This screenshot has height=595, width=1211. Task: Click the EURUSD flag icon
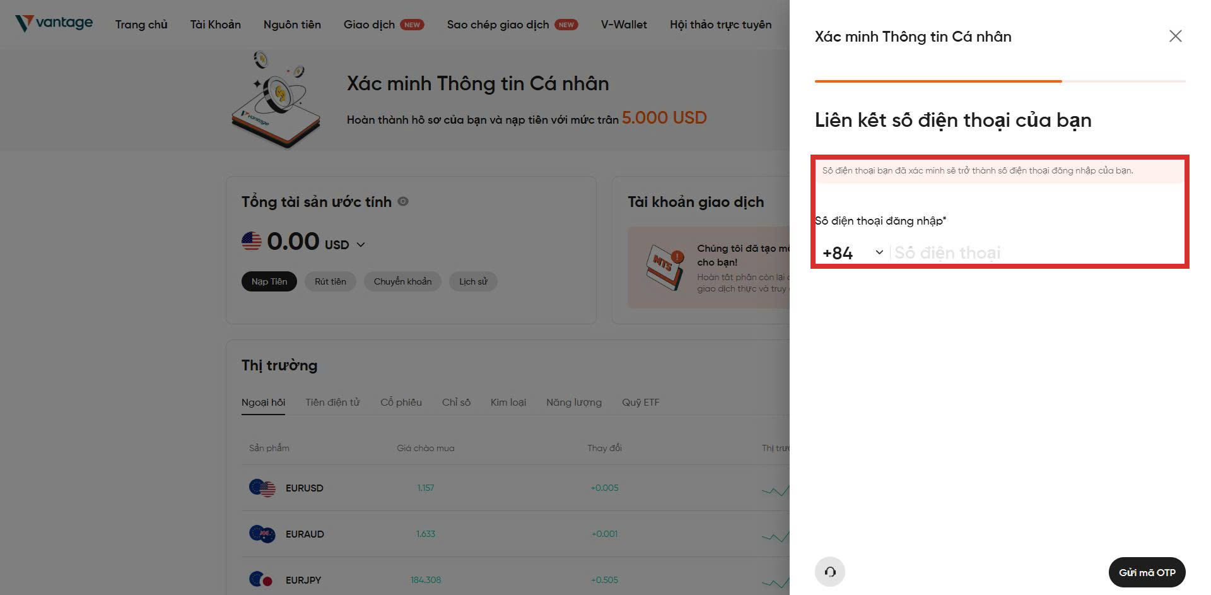click(262, 488)
